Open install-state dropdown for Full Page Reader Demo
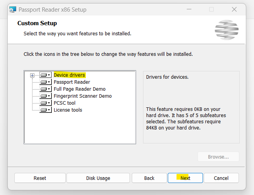This screenshot has height=195, width=254. 46,89
